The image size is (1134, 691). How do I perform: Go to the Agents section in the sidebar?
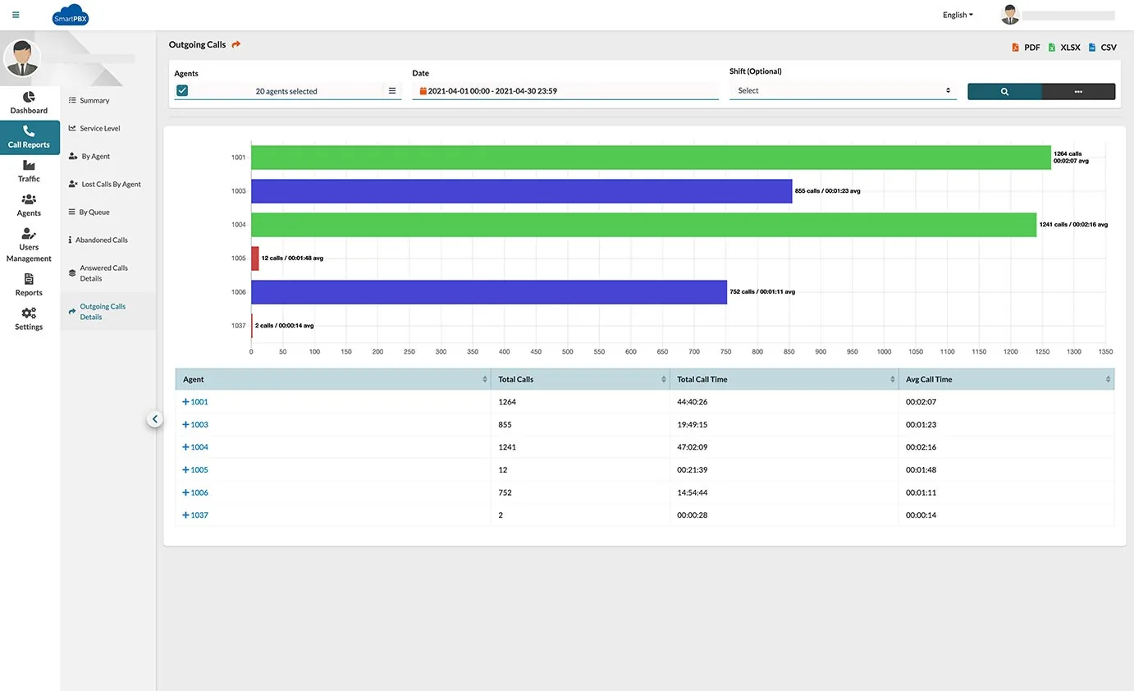coord(29,205)
